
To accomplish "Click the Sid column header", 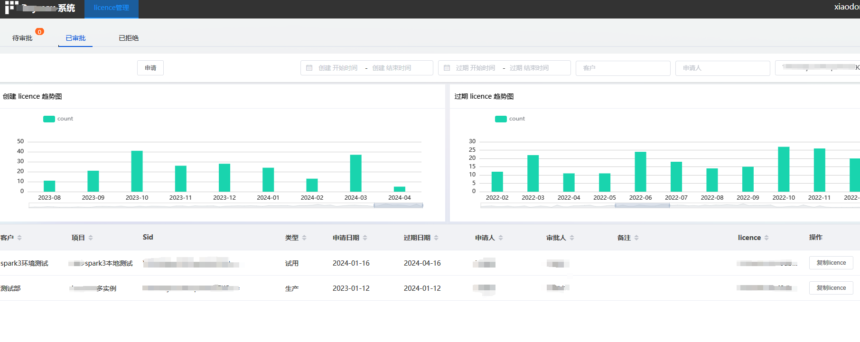I will [148, 237].
